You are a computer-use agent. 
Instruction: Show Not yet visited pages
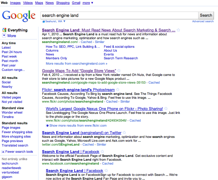click(12, 102)
